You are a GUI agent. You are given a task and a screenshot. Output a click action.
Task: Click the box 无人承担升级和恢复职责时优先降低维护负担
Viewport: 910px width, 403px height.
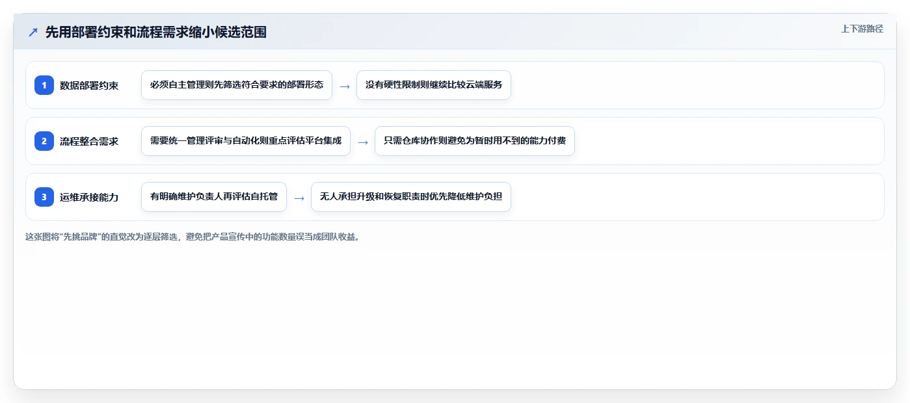coord(411,197)
